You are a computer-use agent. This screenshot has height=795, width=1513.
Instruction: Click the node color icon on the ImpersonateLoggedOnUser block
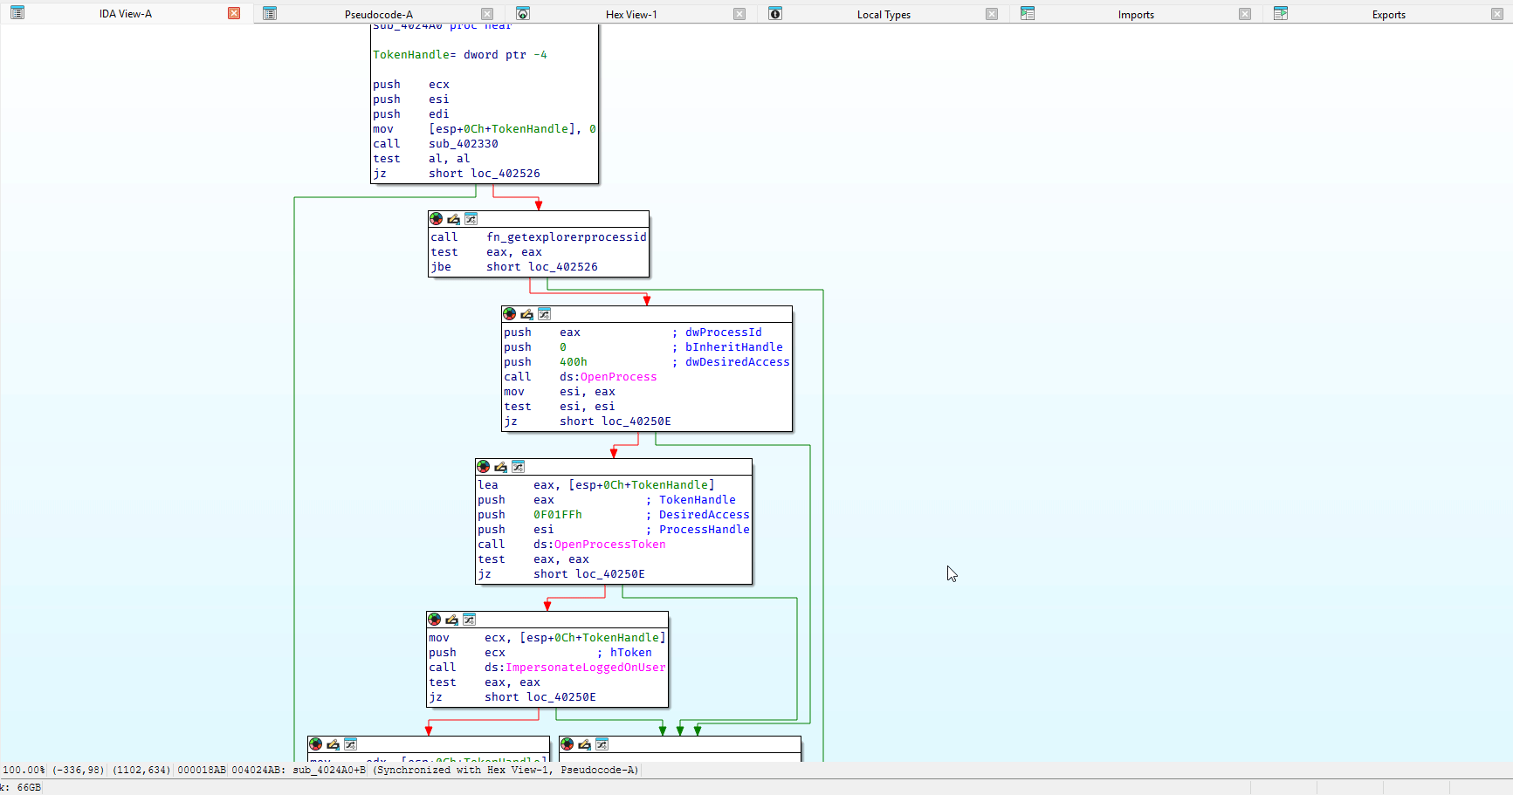click(435, 620)
